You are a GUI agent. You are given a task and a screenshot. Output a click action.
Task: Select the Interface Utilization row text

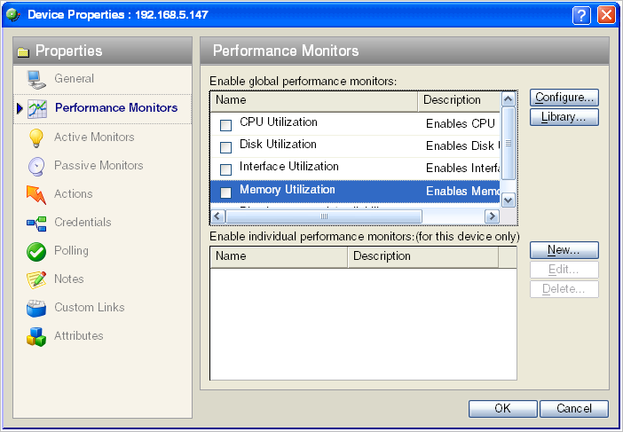pos(288,167)
